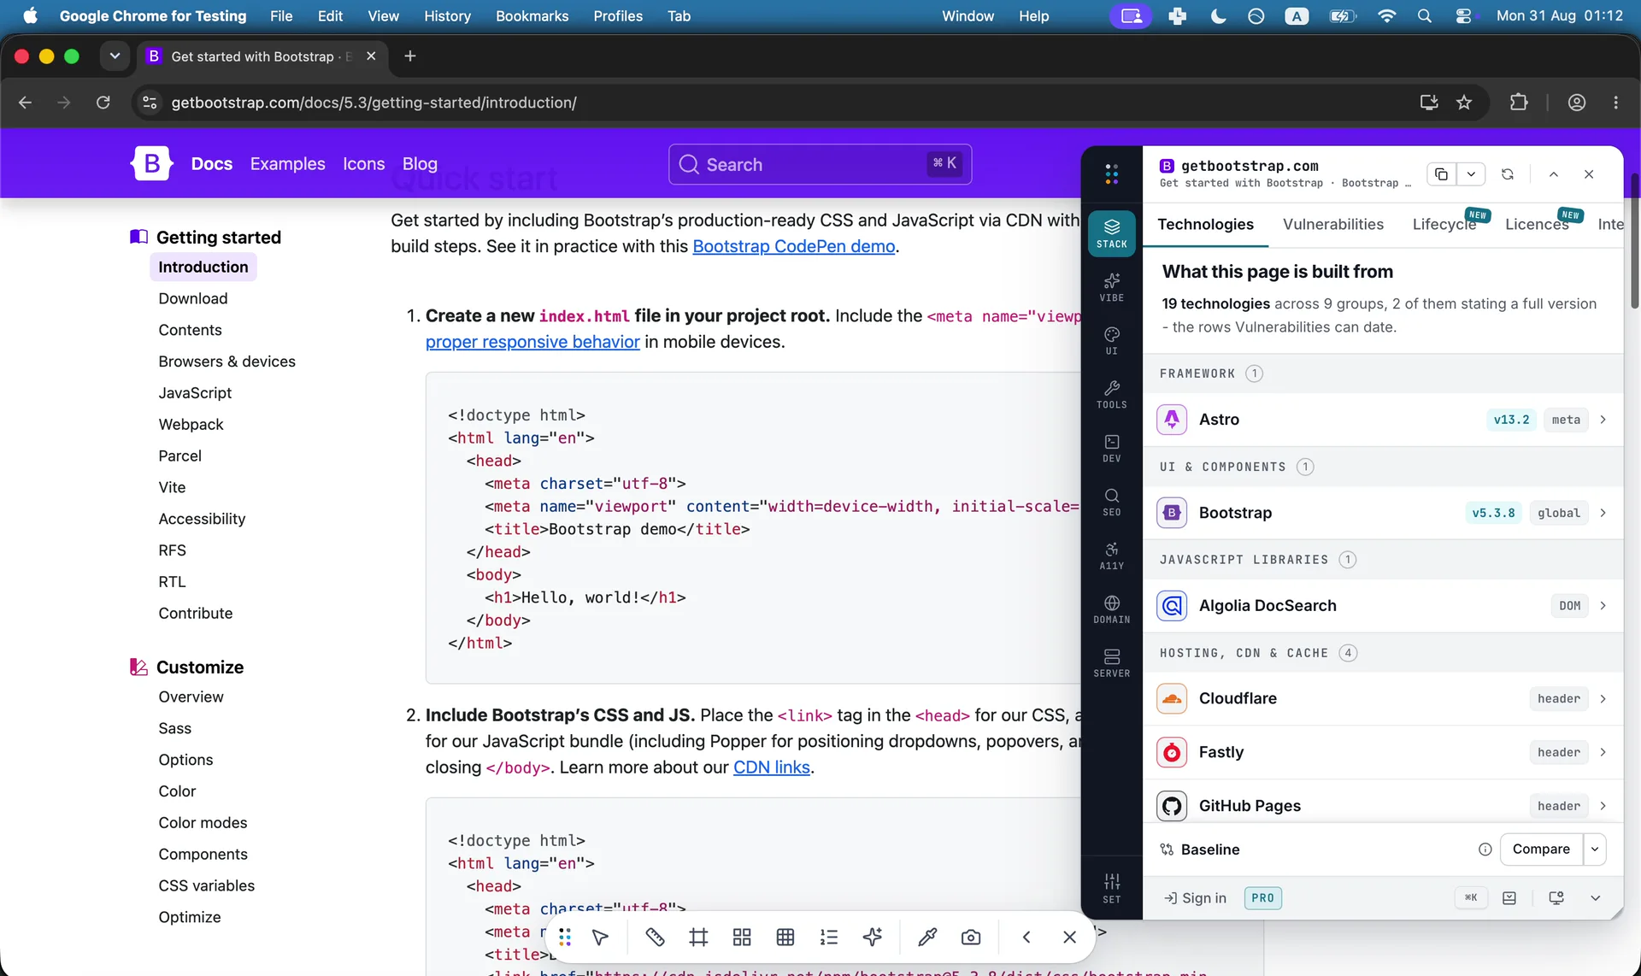This screenshot has height=976, width=1641.
Task: Open the Blog link in navbar
Action: click(x=420, y=164)
